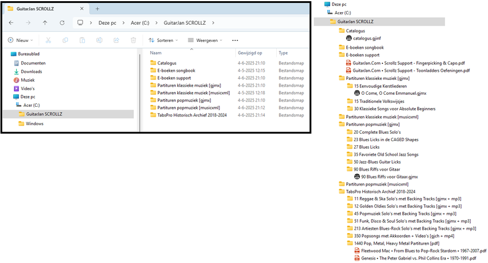Select Video's in navigation pane
Screen dimensions: 488x263
(x=24, y=88)
